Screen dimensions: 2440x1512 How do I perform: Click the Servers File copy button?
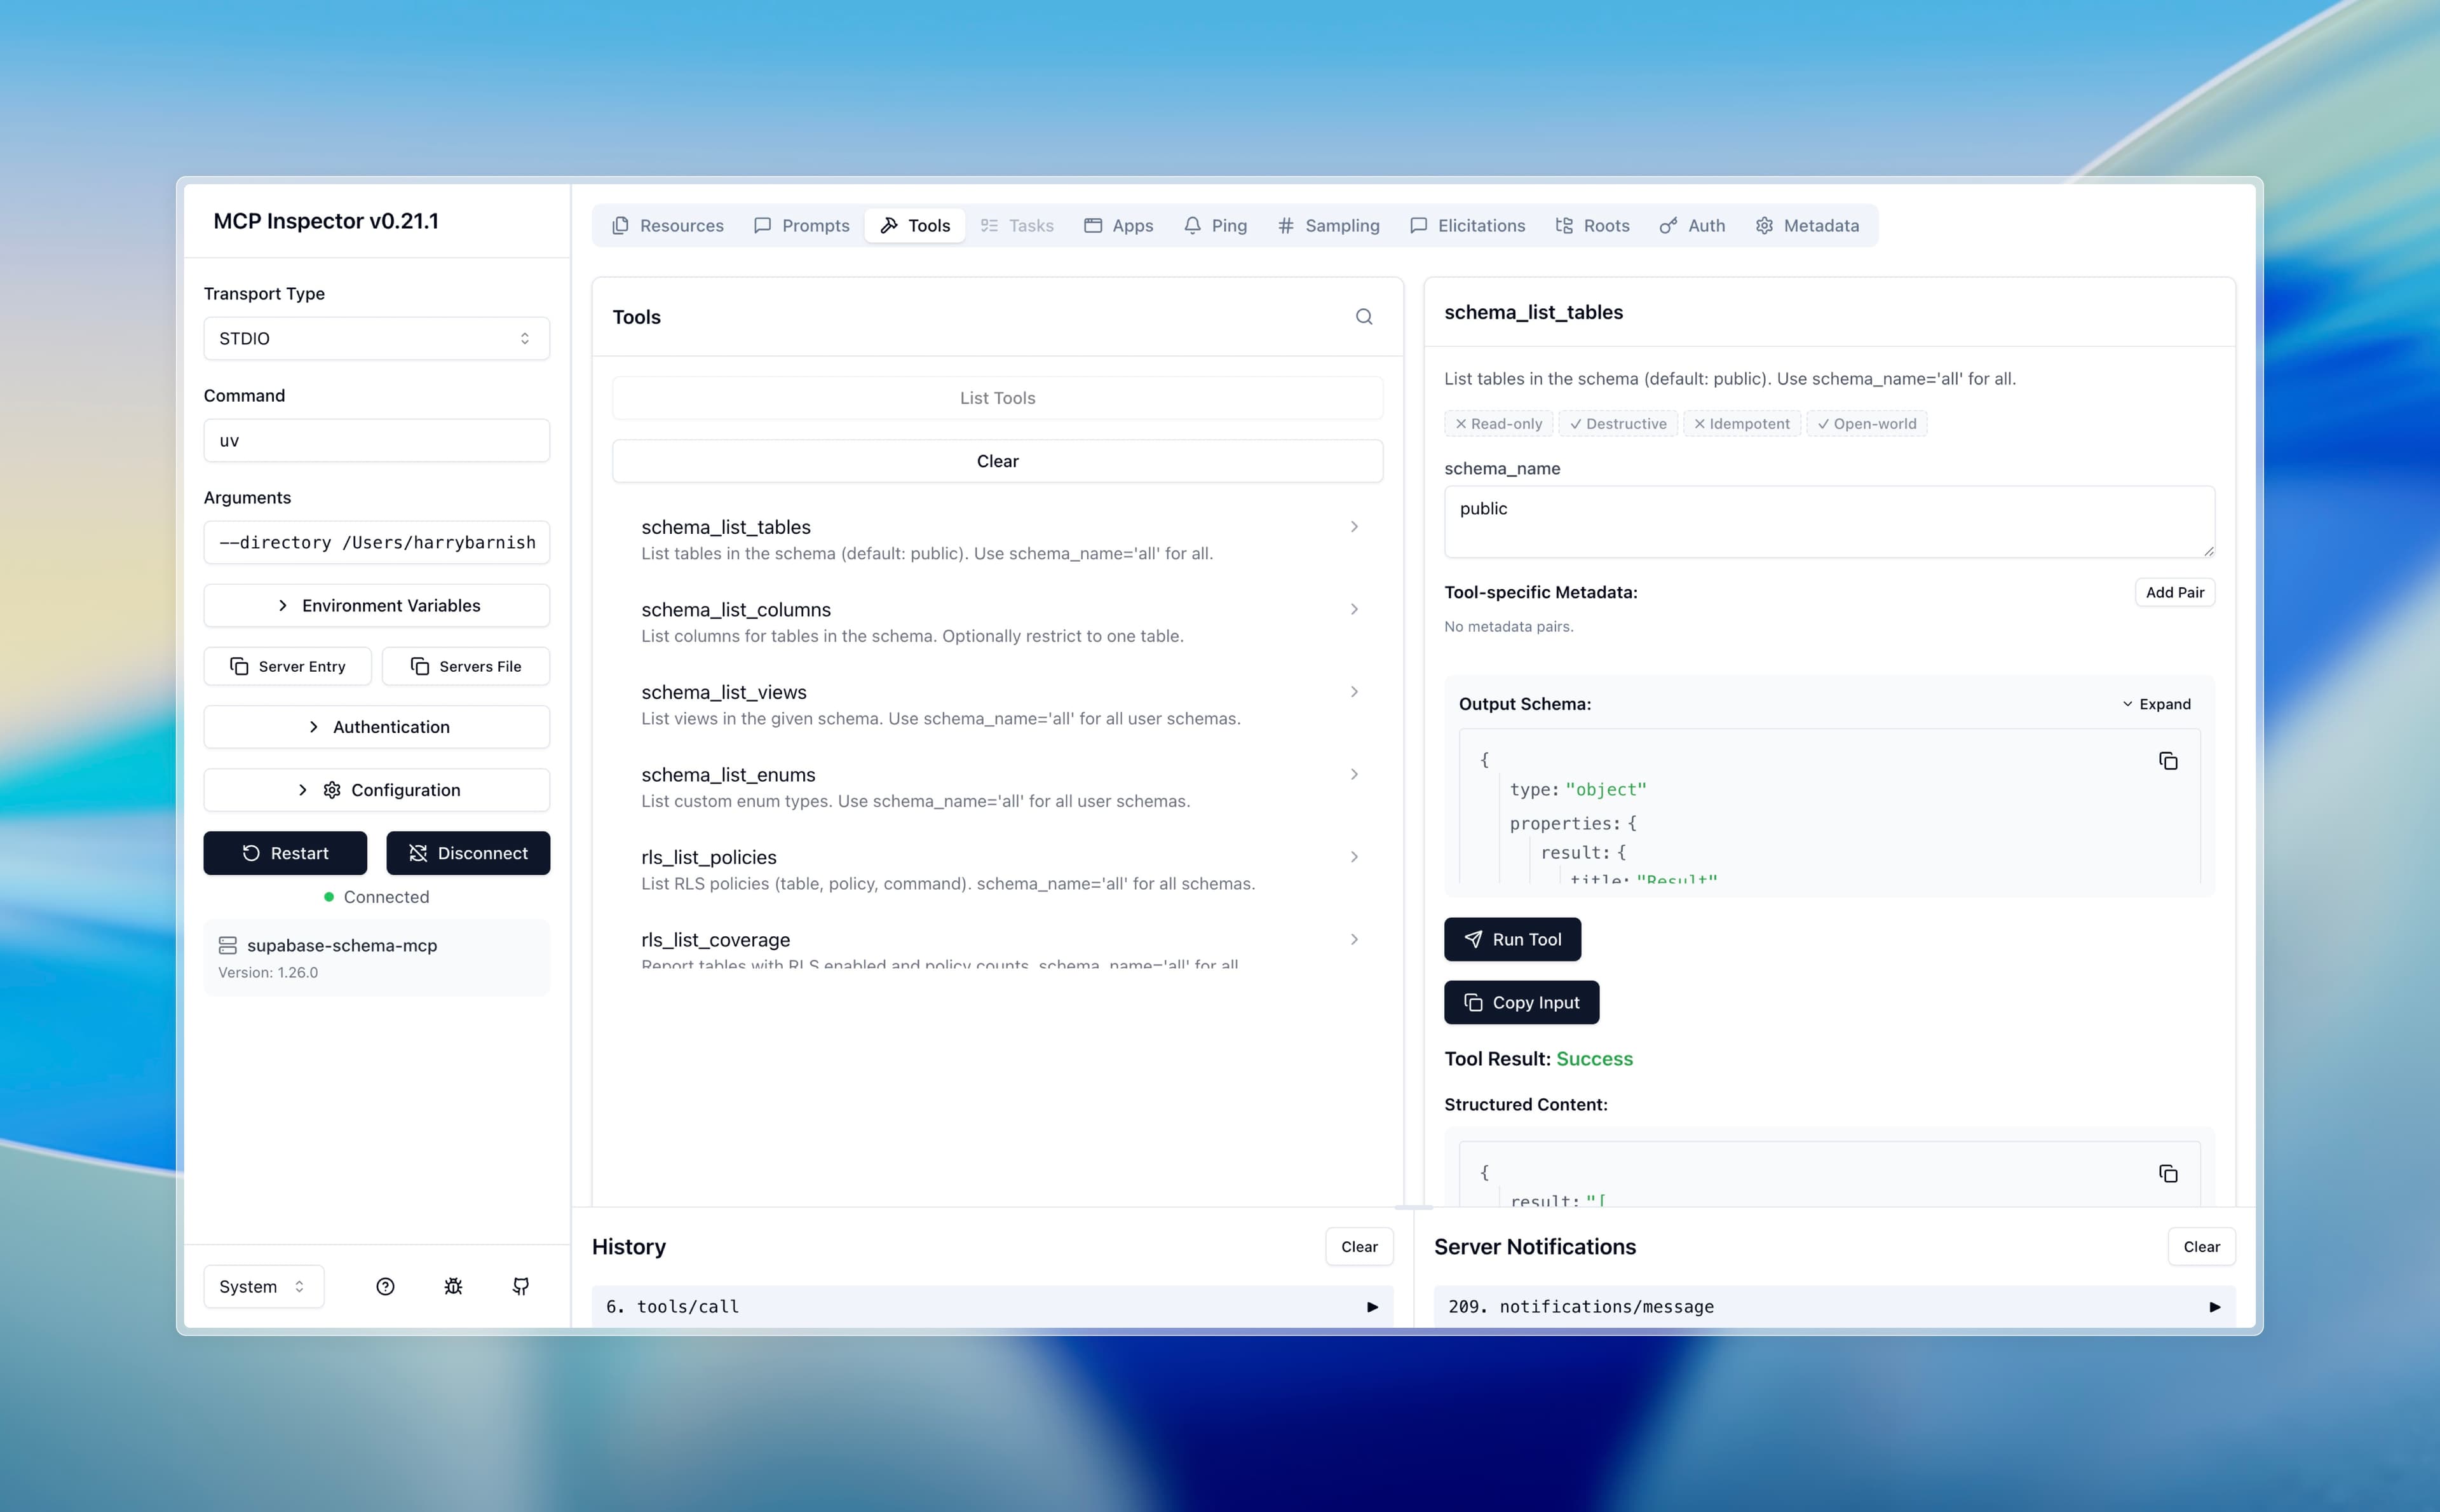[466, 666]
